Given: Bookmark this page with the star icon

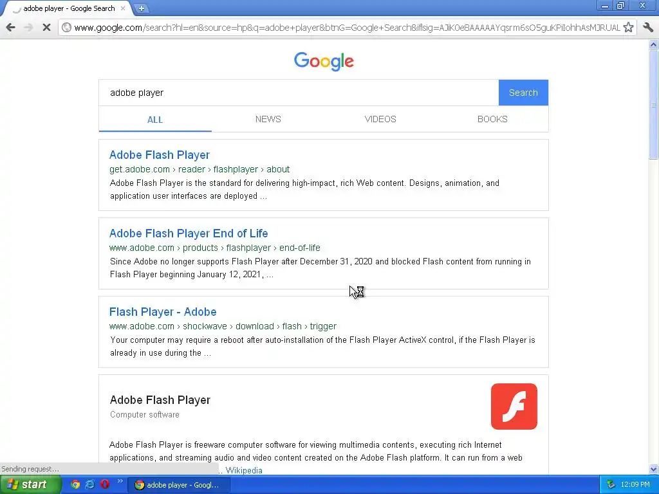Looking at the screenshot, I should pos(628,28).
